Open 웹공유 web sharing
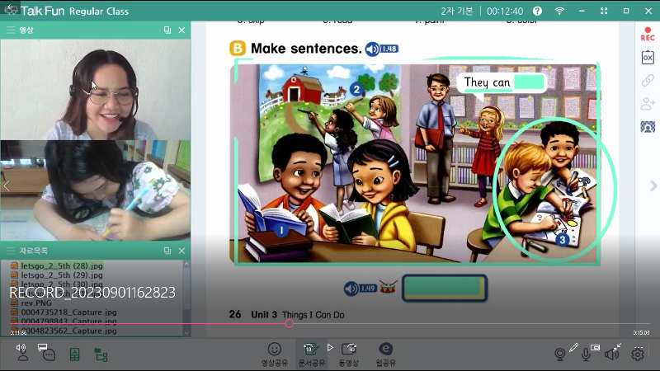The image size is (660, 371). [x=385, y=353]
